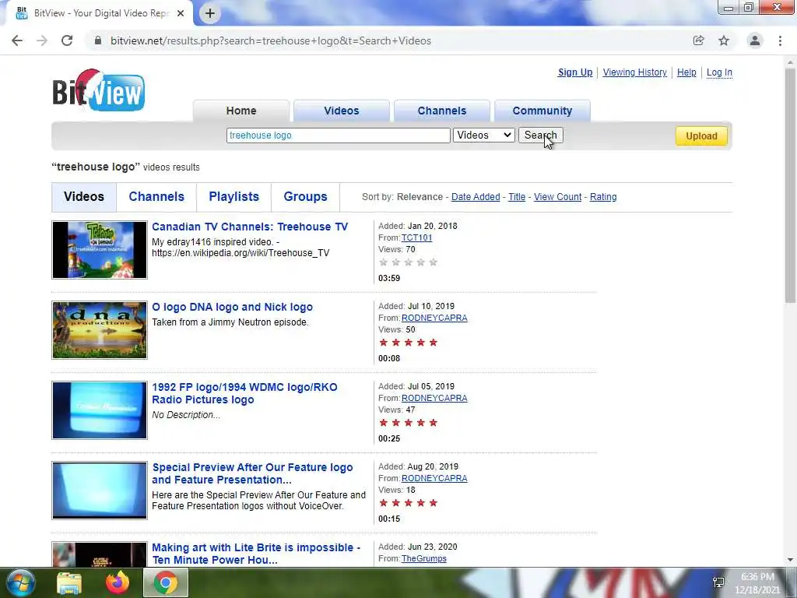
Task: Click the 1992 FP logo video thumbnail
Action: 100,410
